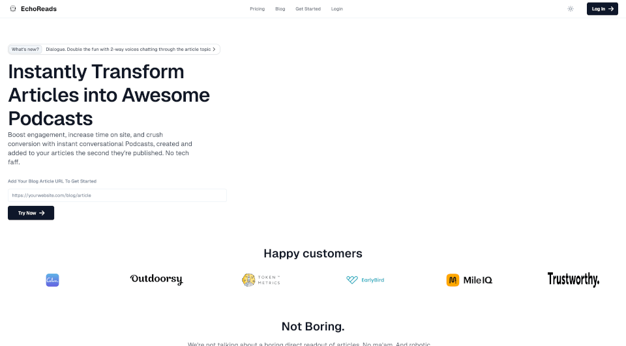626x346 pixels.
Task: Focus the blog article URL input field
Action: pos(117,195)
